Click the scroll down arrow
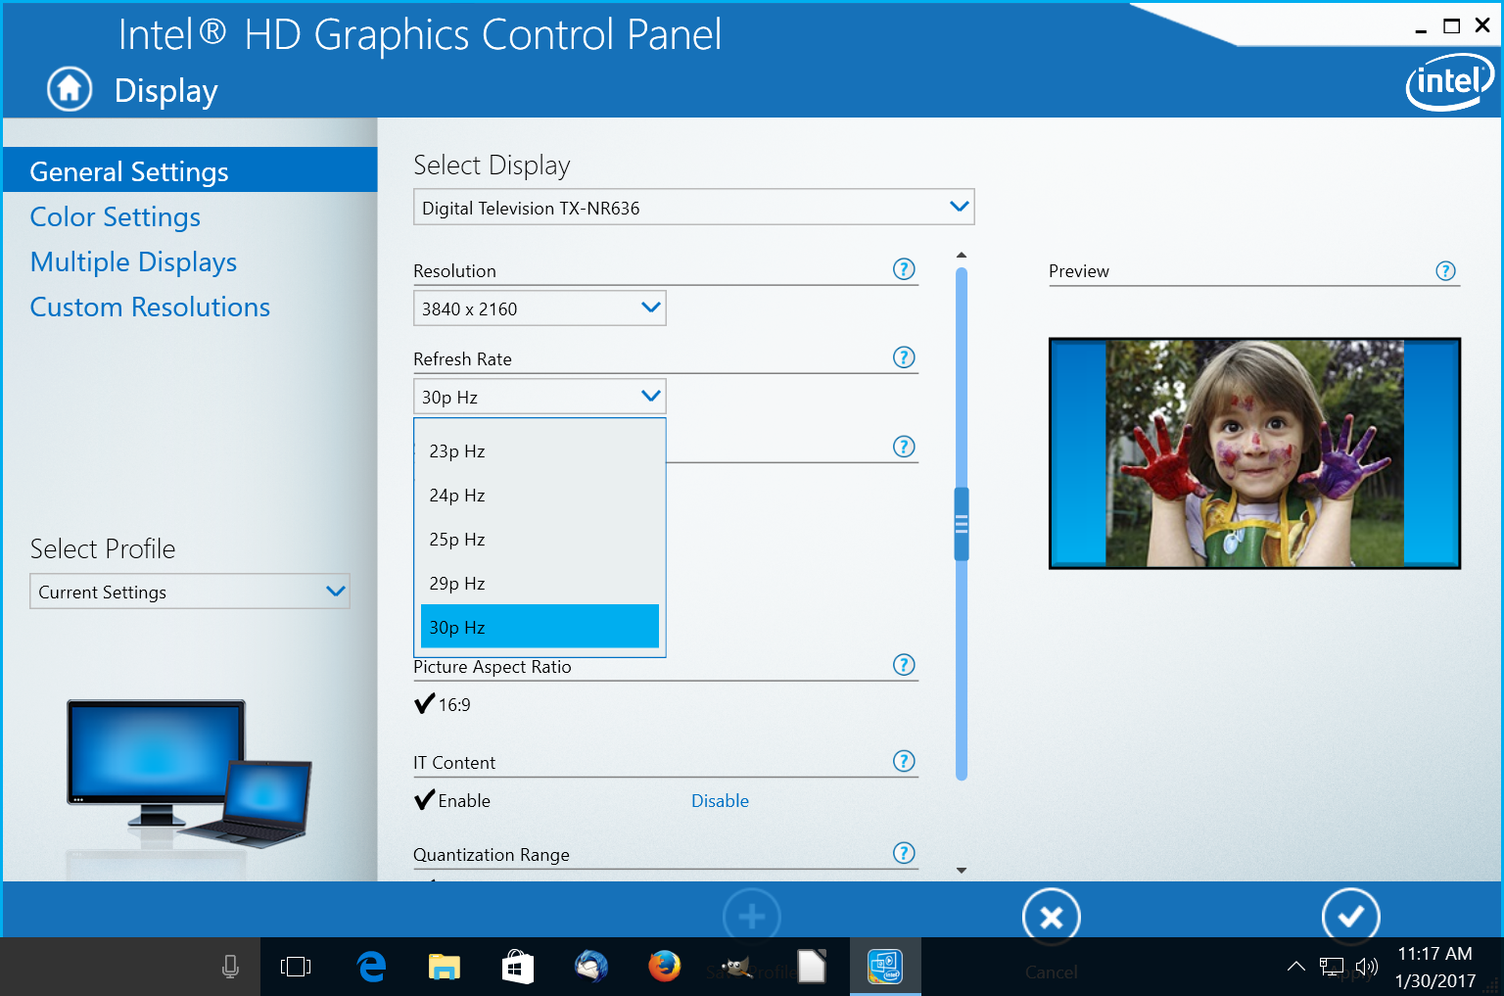Screen dimensions: 1504x996 click(962, 870)
